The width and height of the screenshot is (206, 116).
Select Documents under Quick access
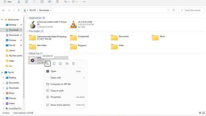(x=14, y=35)
